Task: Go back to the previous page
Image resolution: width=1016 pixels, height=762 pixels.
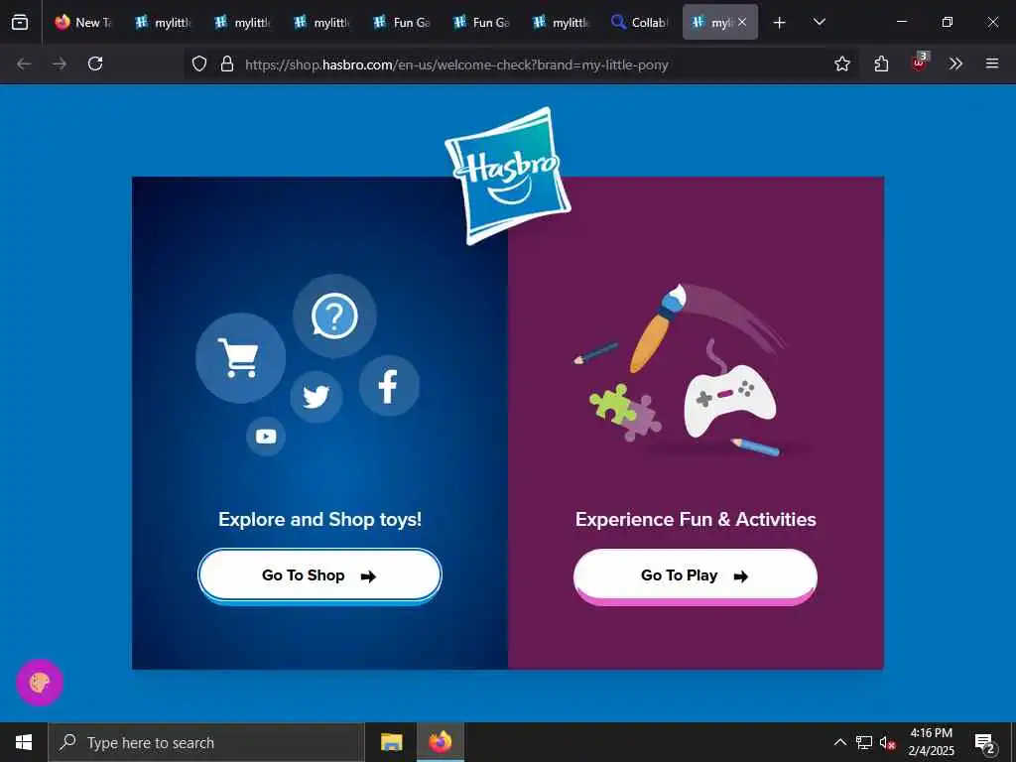Action: click(24, 63)
